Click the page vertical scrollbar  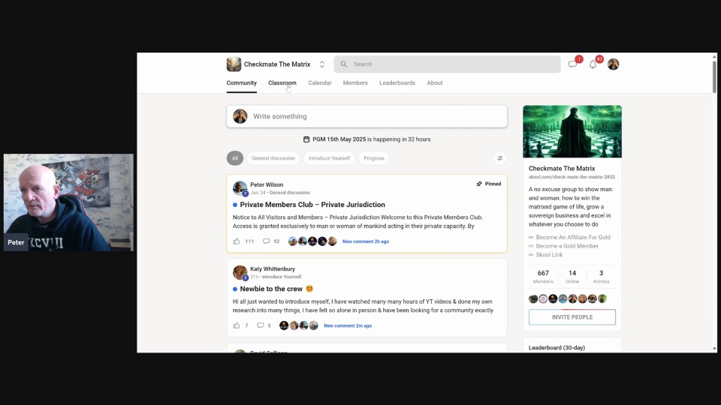[x=714, y=76]
